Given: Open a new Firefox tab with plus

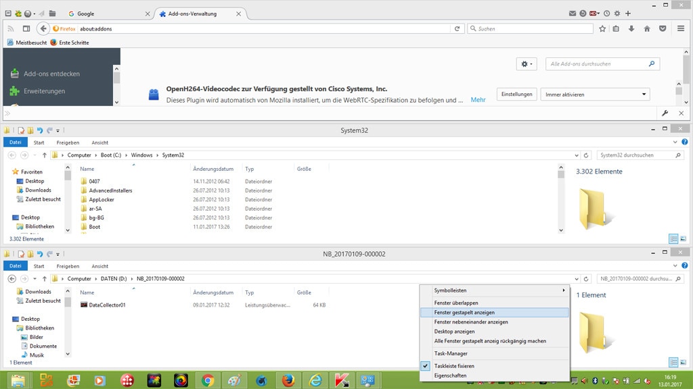Looking at the screenshot, I should tap(628, 14).
